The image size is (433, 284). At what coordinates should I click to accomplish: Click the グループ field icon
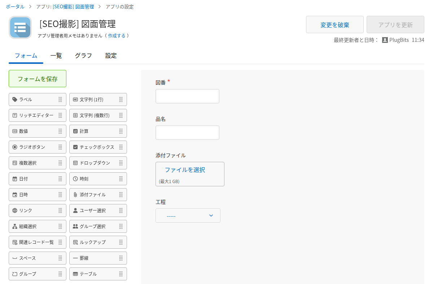[15, 274]
